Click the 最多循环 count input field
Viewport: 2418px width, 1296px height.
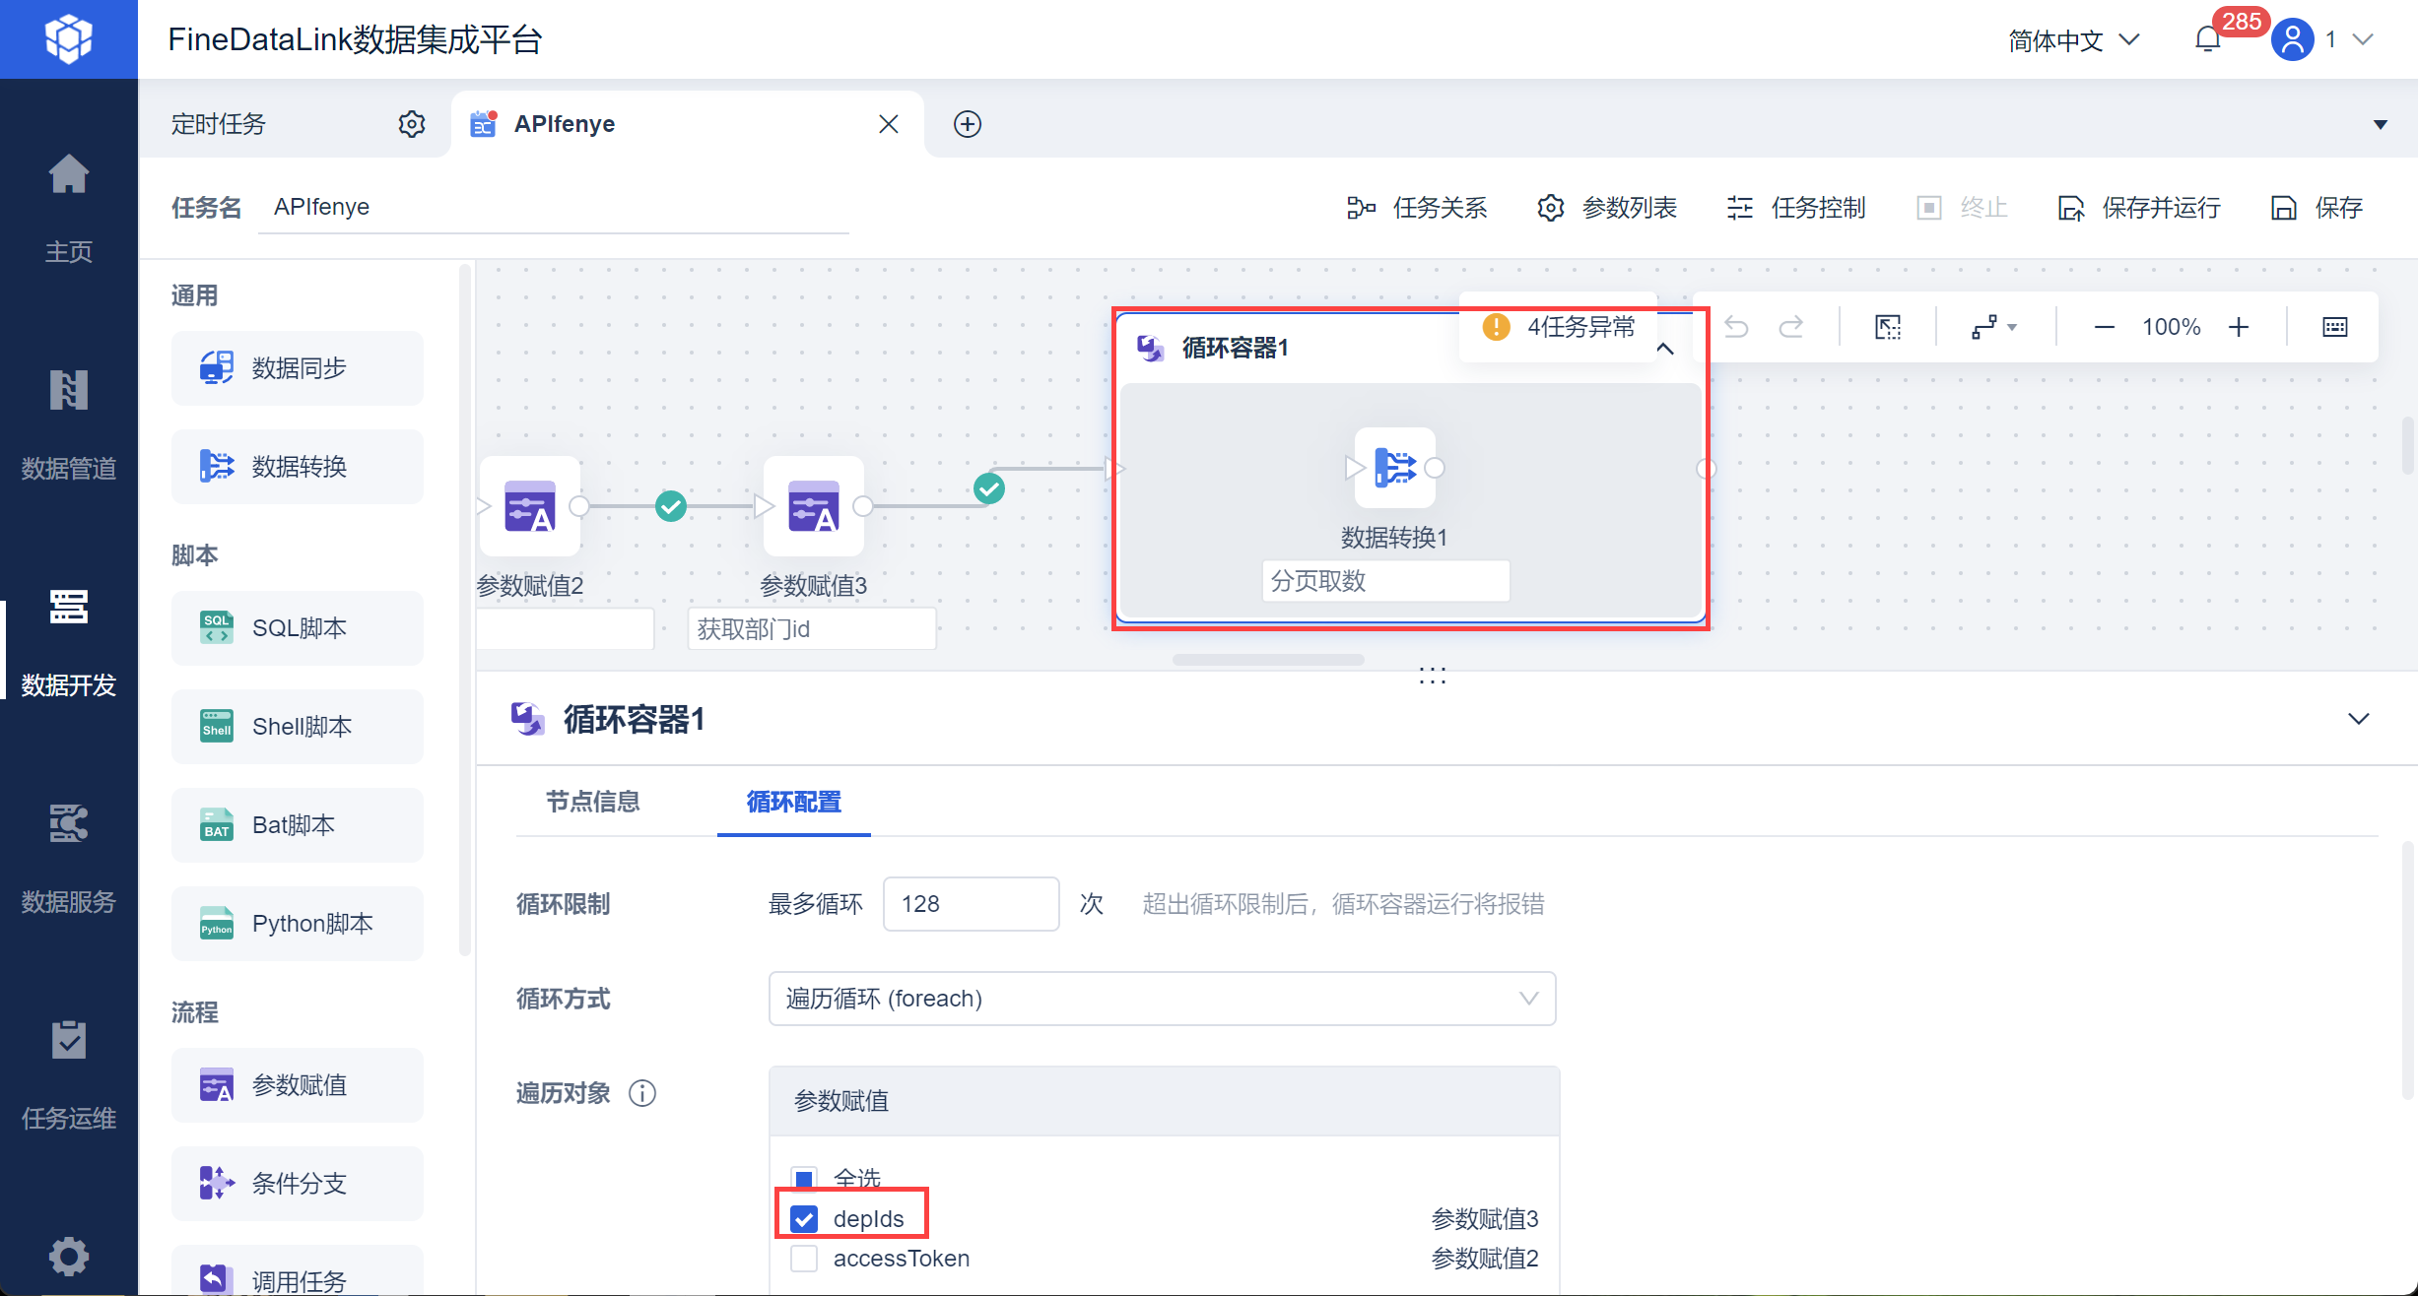(970, 904)
